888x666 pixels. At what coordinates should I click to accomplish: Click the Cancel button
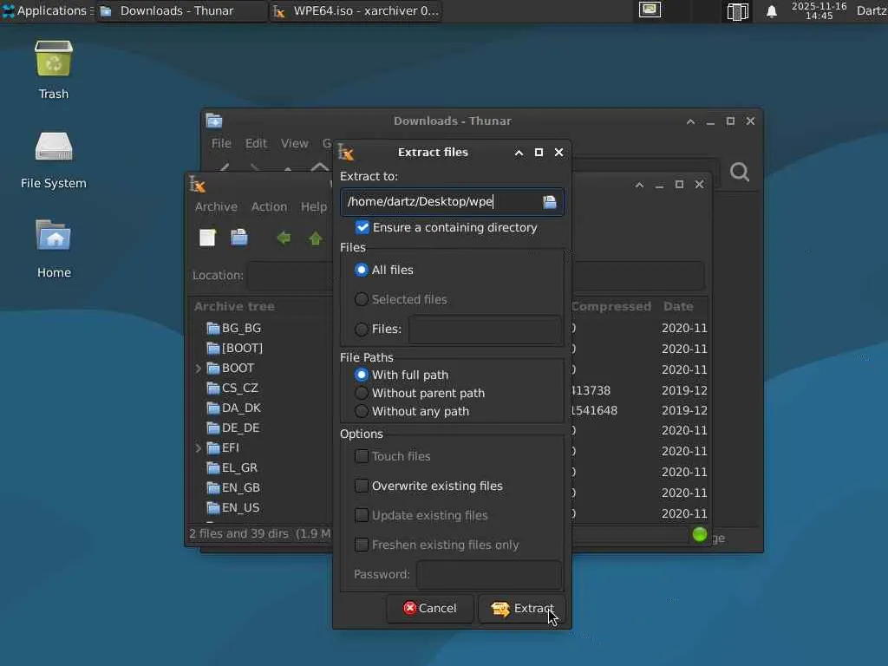tap(430, 609)
